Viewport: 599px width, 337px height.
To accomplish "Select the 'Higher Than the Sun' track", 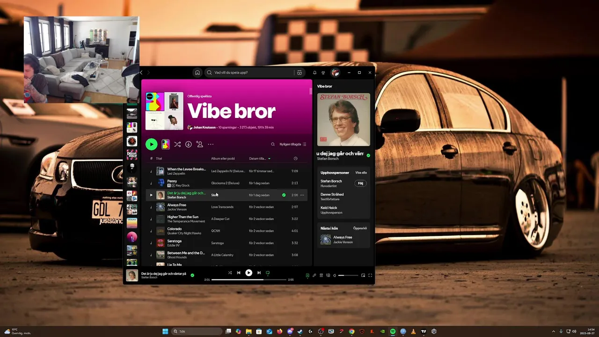I will (x=226, y=219).
